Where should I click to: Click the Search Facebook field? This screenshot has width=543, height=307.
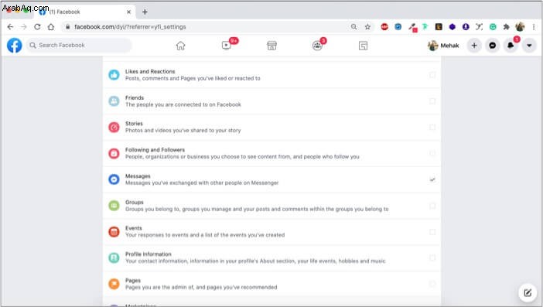79,46
